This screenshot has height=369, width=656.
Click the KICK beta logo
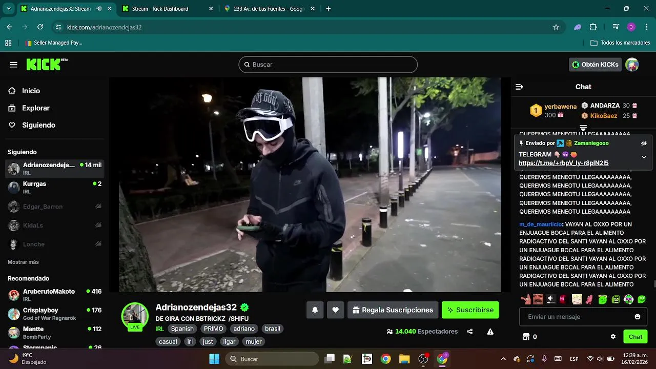47,64
